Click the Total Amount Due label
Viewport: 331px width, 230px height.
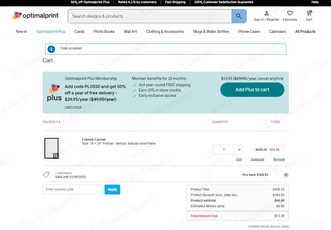click(204, 216)
